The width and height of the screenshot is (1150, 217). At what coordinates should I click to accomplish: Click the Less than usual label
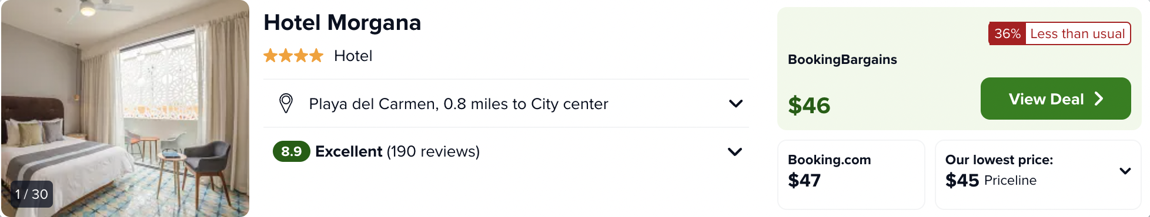point(1078,33)
